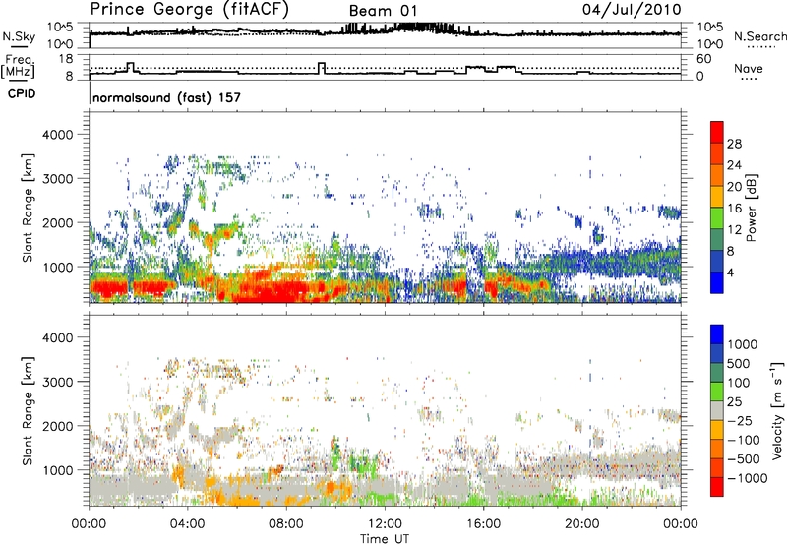Click the light green 25–100 Velocity swatch
The height and width of the screenshot is (545, 787).
point(717,392)
